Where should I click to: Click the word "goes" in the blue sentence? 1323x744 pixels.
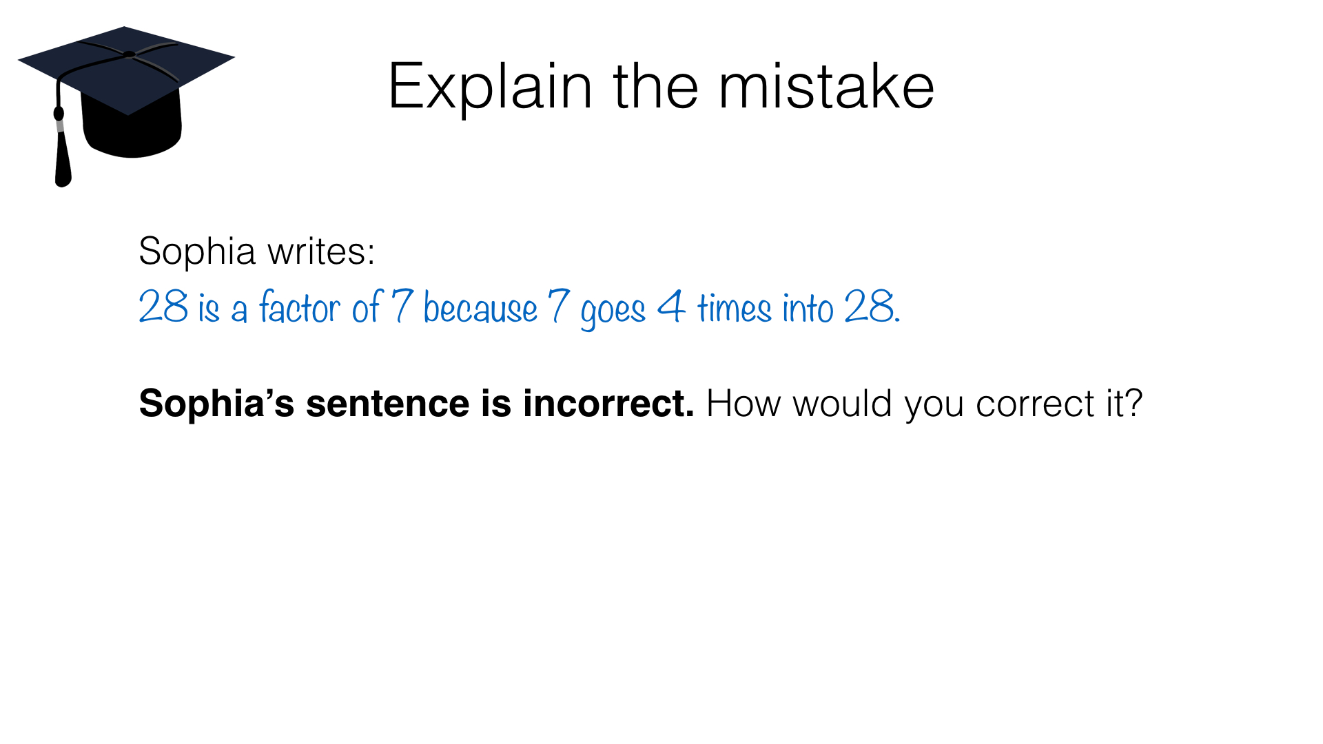[613, 311]
